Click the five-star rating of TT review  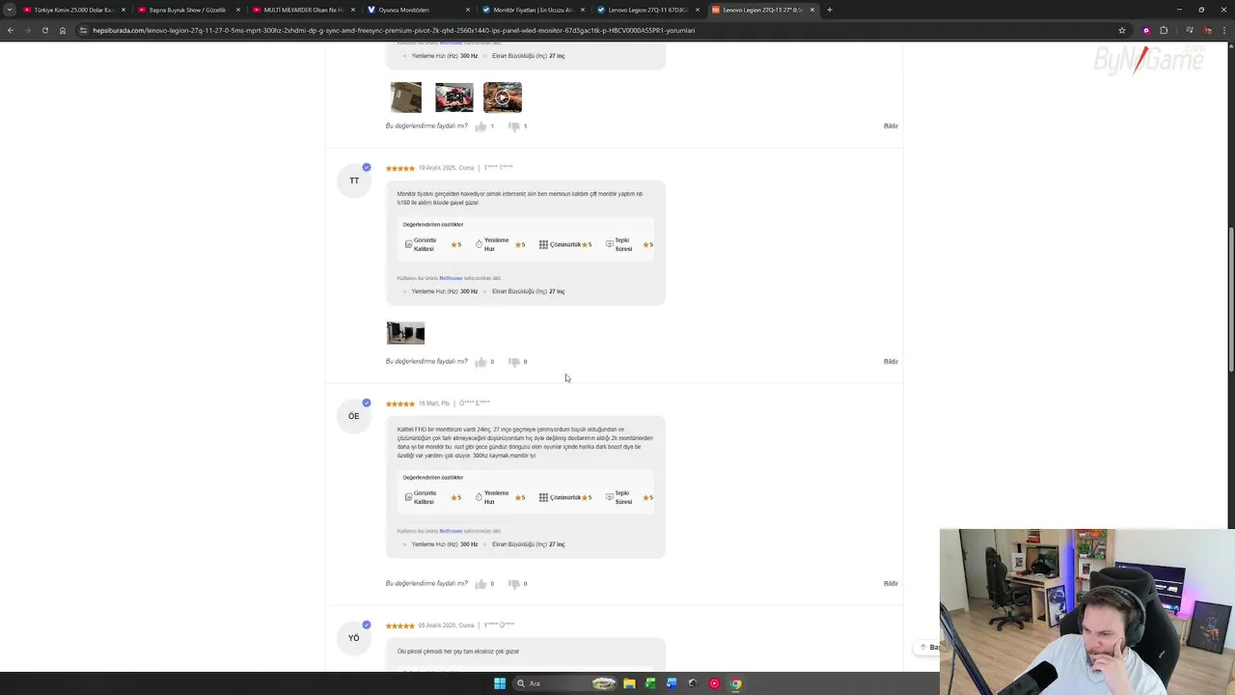(400, 169)
